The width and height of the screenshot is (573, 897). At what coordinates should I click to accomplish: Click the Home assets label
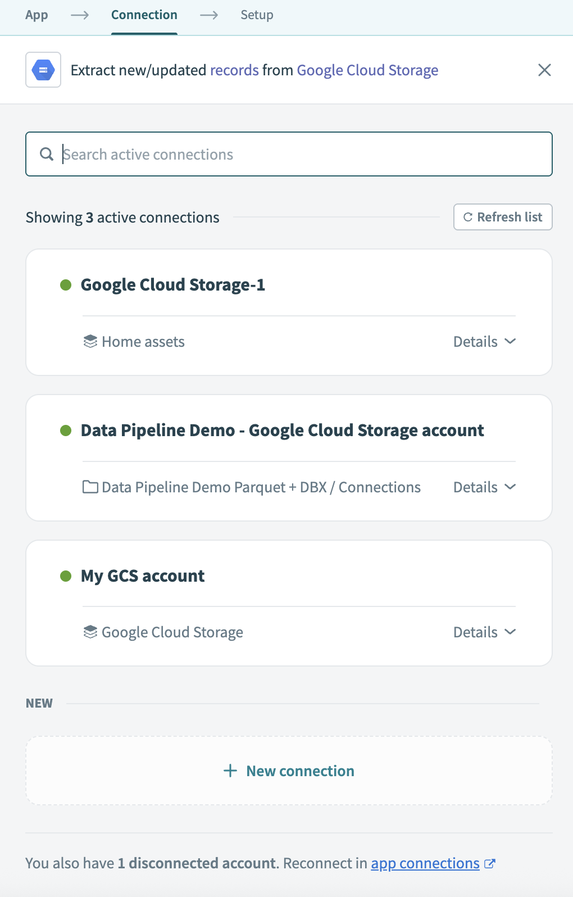tap(143, 342)
